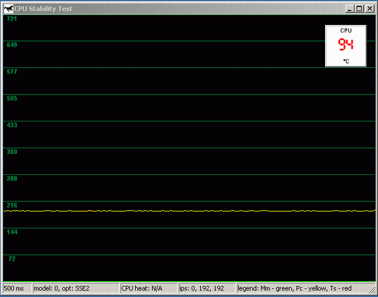
Task: Click the 360 axis label
Action: pos(11,152)
